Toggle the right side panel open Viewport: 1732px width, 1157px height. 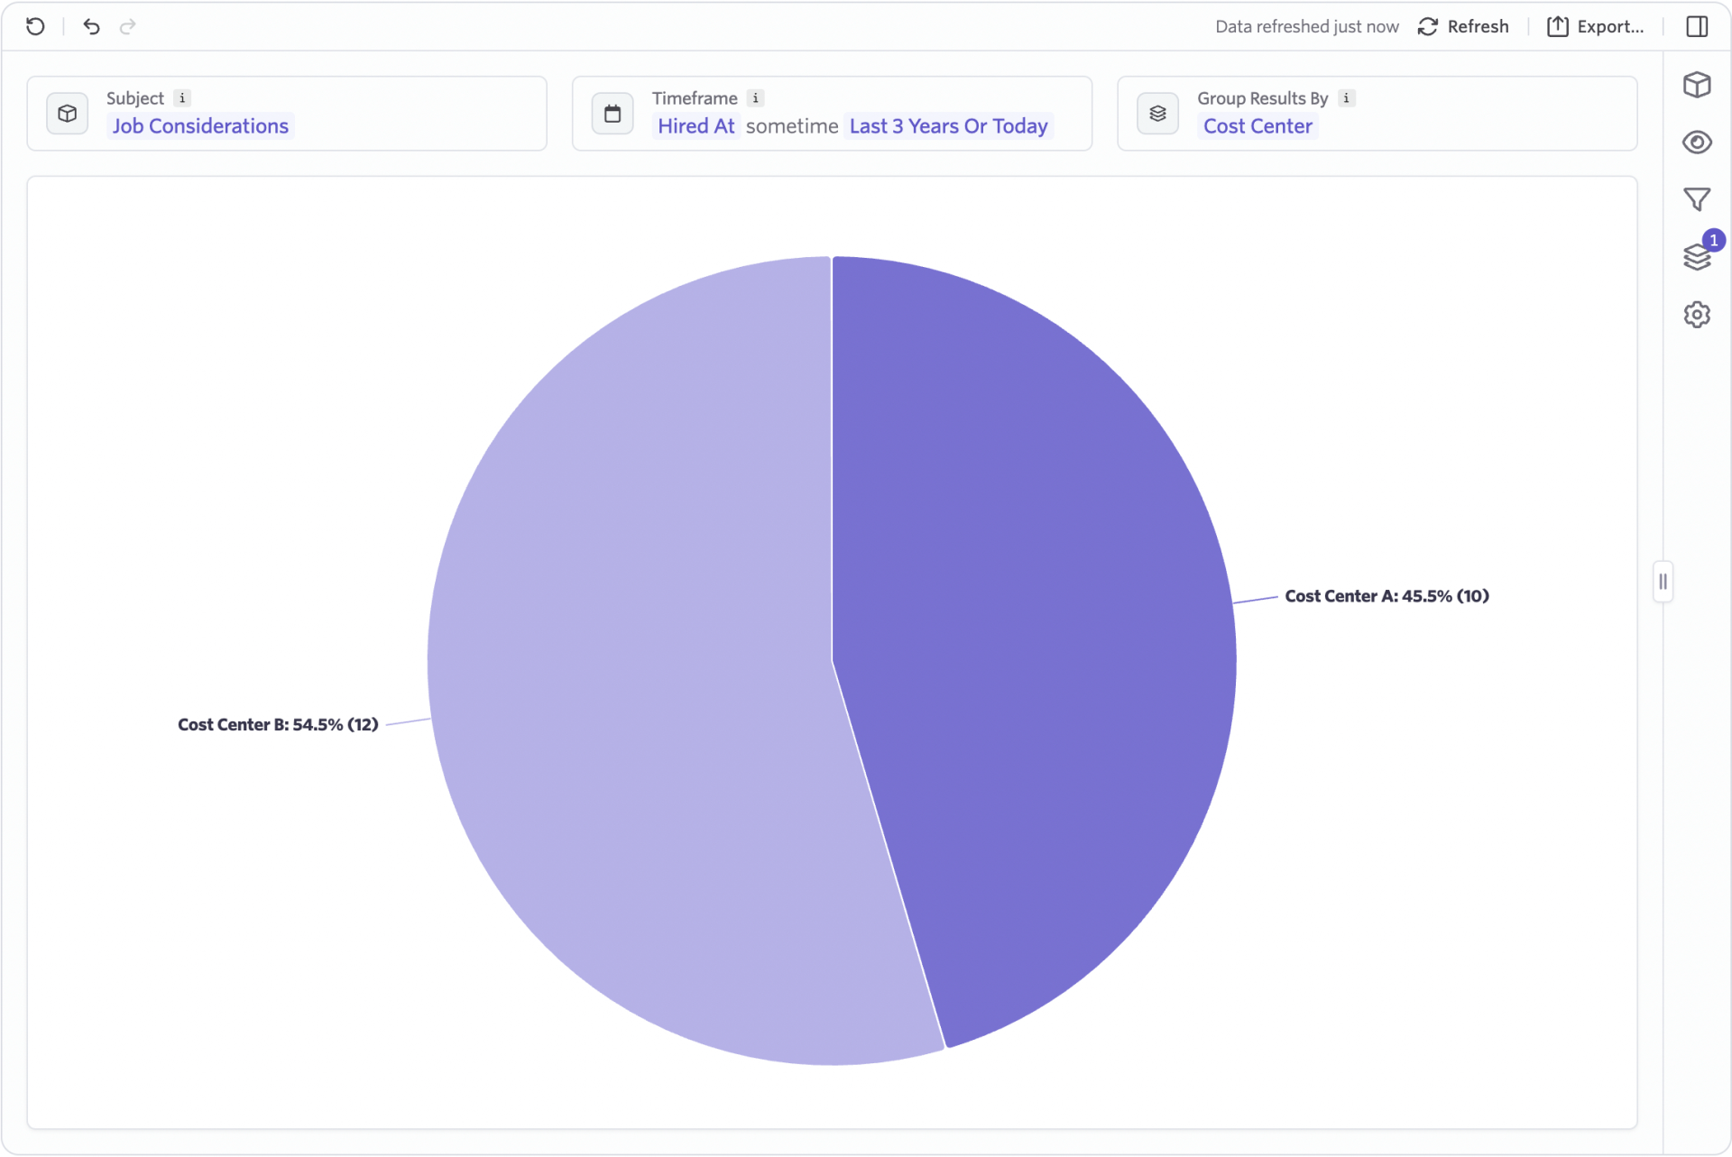tap(1697, 26)
